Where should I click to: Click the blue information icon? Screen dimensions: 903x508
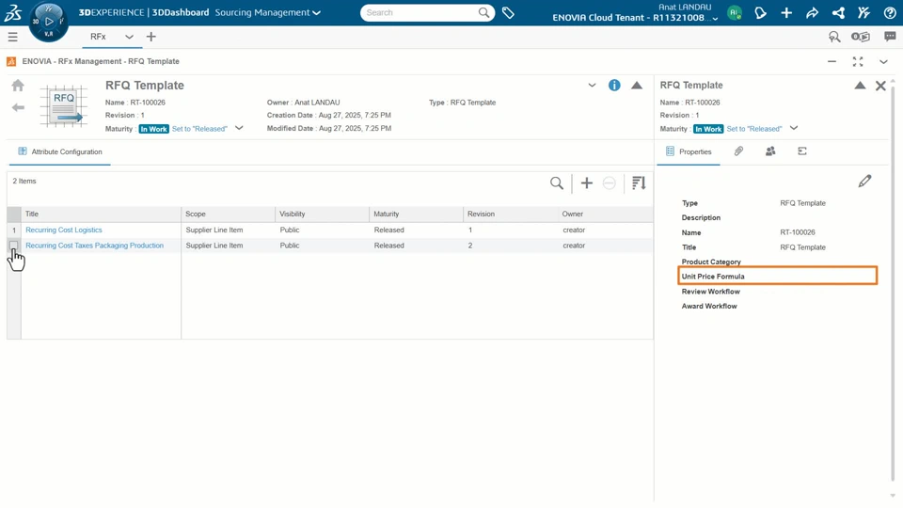click(614, 86)
